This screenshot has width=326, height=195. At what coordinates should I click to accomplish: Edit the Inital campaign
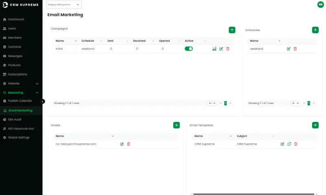pos(221,49)
